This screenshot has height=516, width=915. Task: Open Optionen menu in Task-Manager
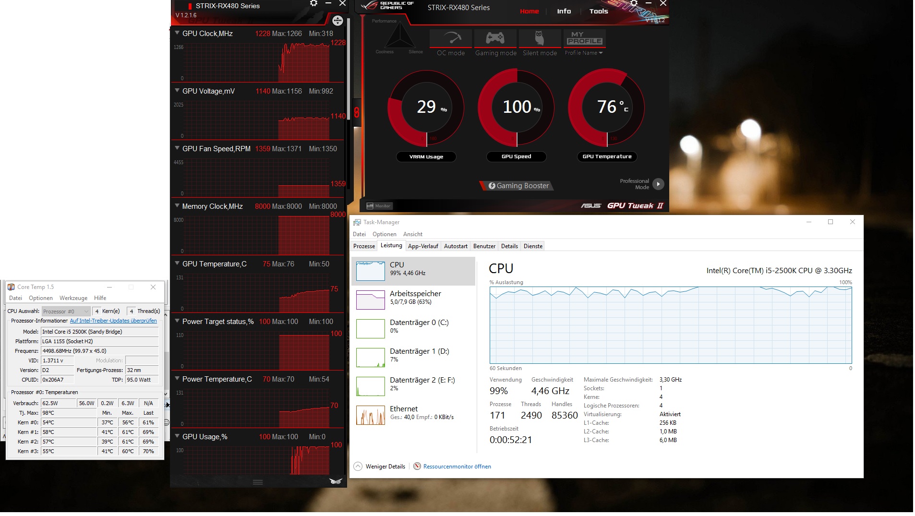(x=385, y=234)
